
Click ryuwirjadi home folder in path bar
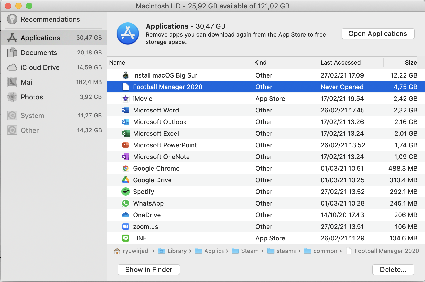[132, 251]
